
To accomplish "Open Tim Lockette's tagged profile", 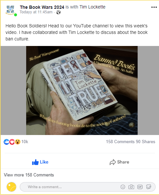I will pos(93,7).
